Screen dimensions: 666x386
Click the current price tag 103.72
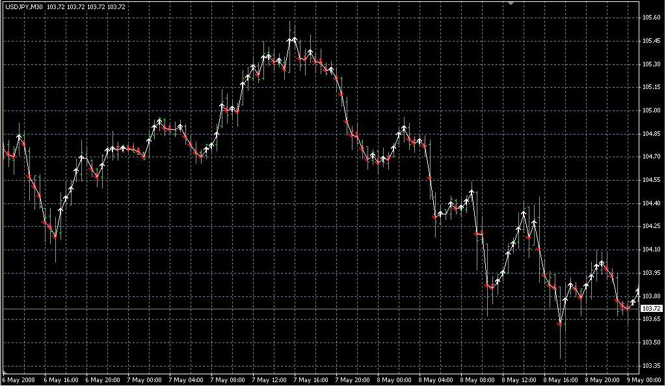(652, 308)
